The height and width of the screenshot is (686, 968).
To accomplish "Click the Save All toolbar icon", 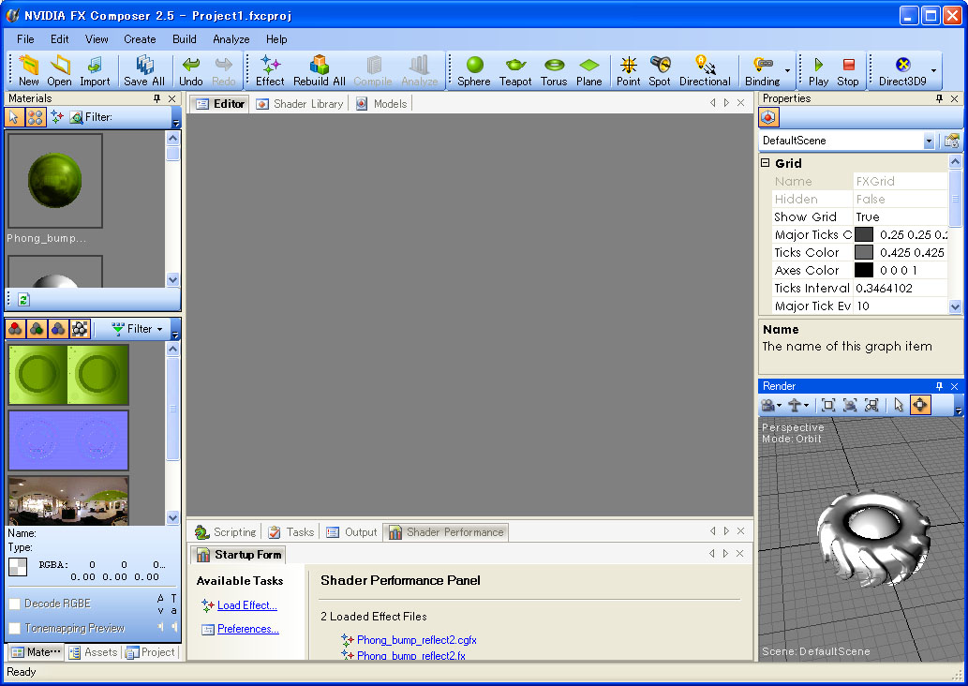I will click(144, 71).
